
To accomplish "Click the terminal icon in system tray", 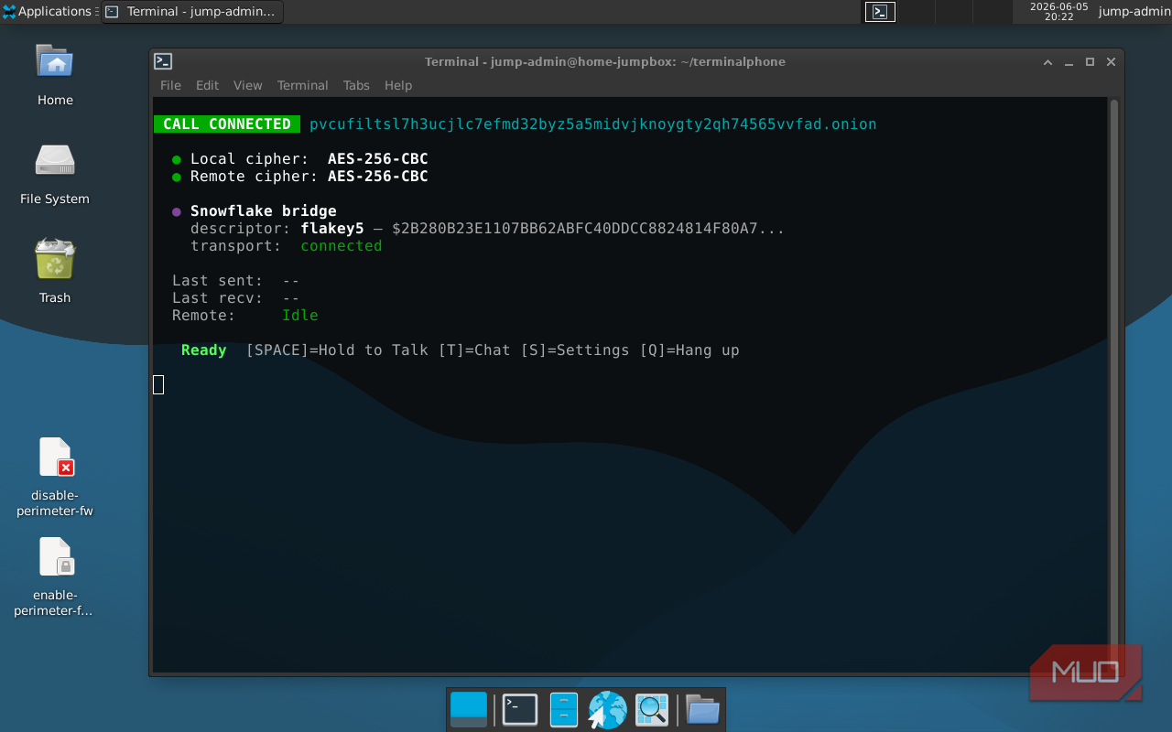I will tap(880, 12).
